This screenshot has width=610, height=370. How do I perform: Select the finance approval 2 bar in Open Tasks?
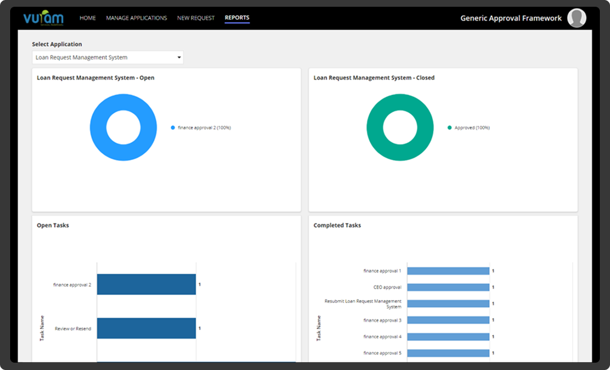point(146,285)
